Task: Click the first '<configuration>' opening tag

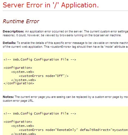Action: pyautogui.click(x=18, y=68)
